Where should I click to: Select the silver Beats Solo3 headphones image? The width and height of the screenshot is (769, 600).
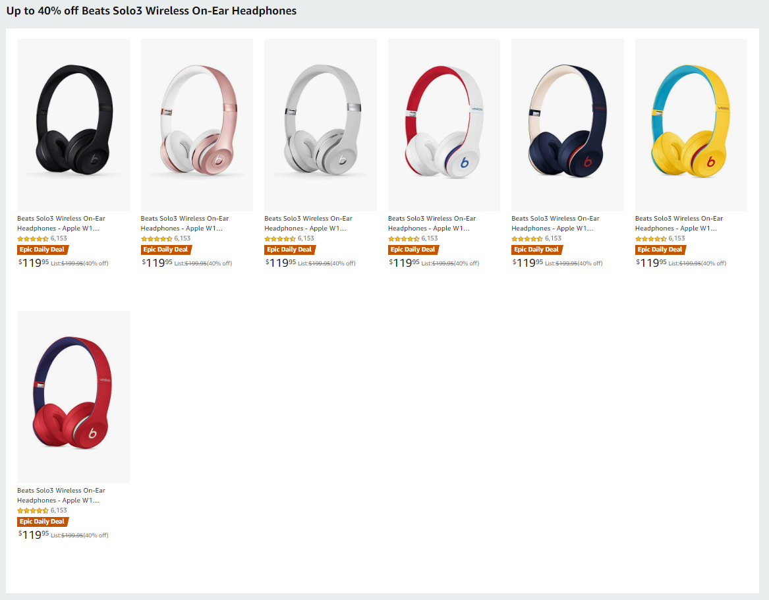point(320,125)
